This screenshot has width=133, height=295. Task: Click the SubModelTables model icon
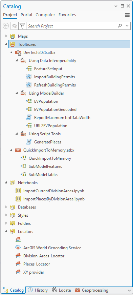point(23,174)
